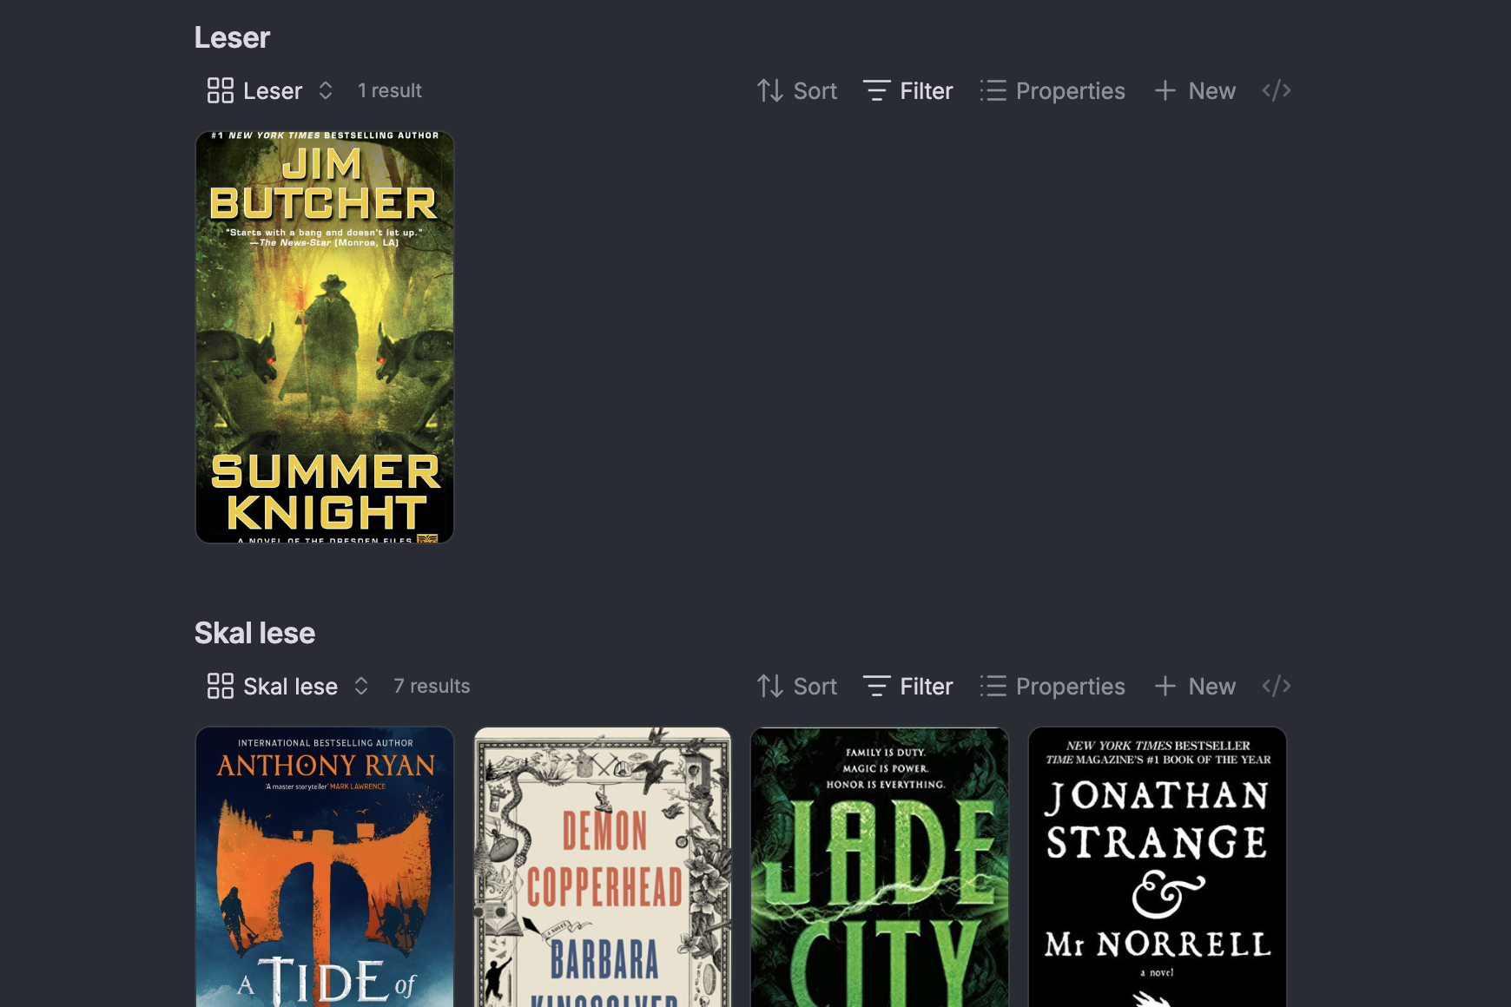Open Properties menu in Skal lese section
Image resolution: width=1511 pixels, height=1007 pixels.
(1052, 686)
